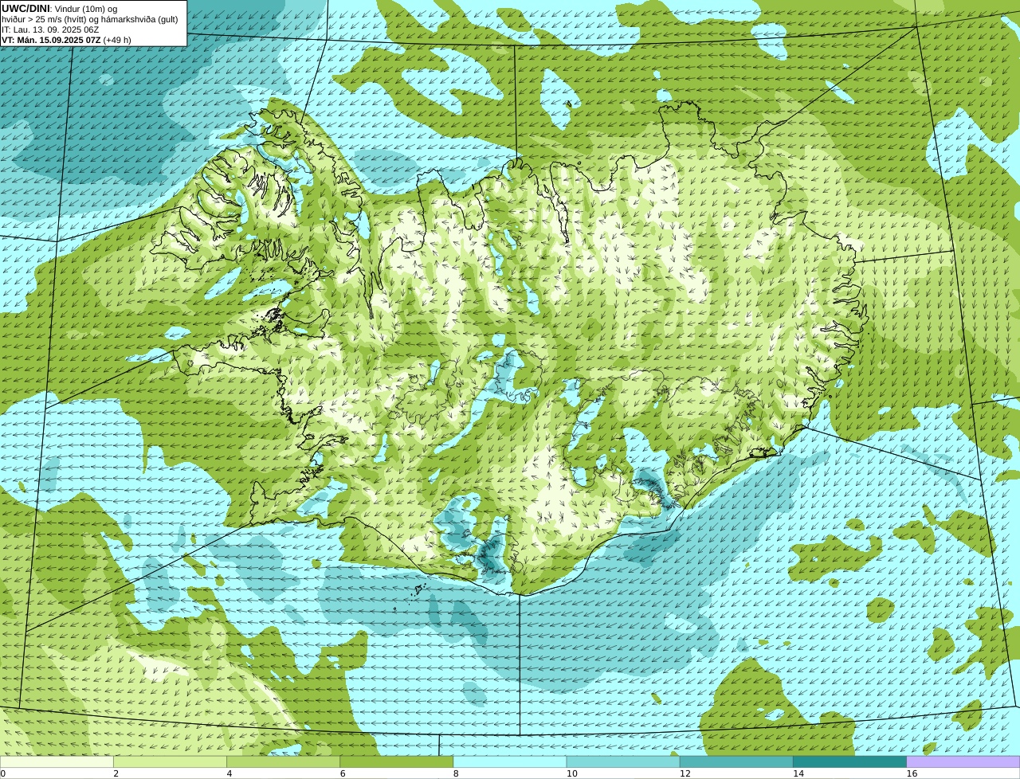
Task: Click the VT: Mán. 15.09.2025 07Z line
Action: tap(66, 40)
